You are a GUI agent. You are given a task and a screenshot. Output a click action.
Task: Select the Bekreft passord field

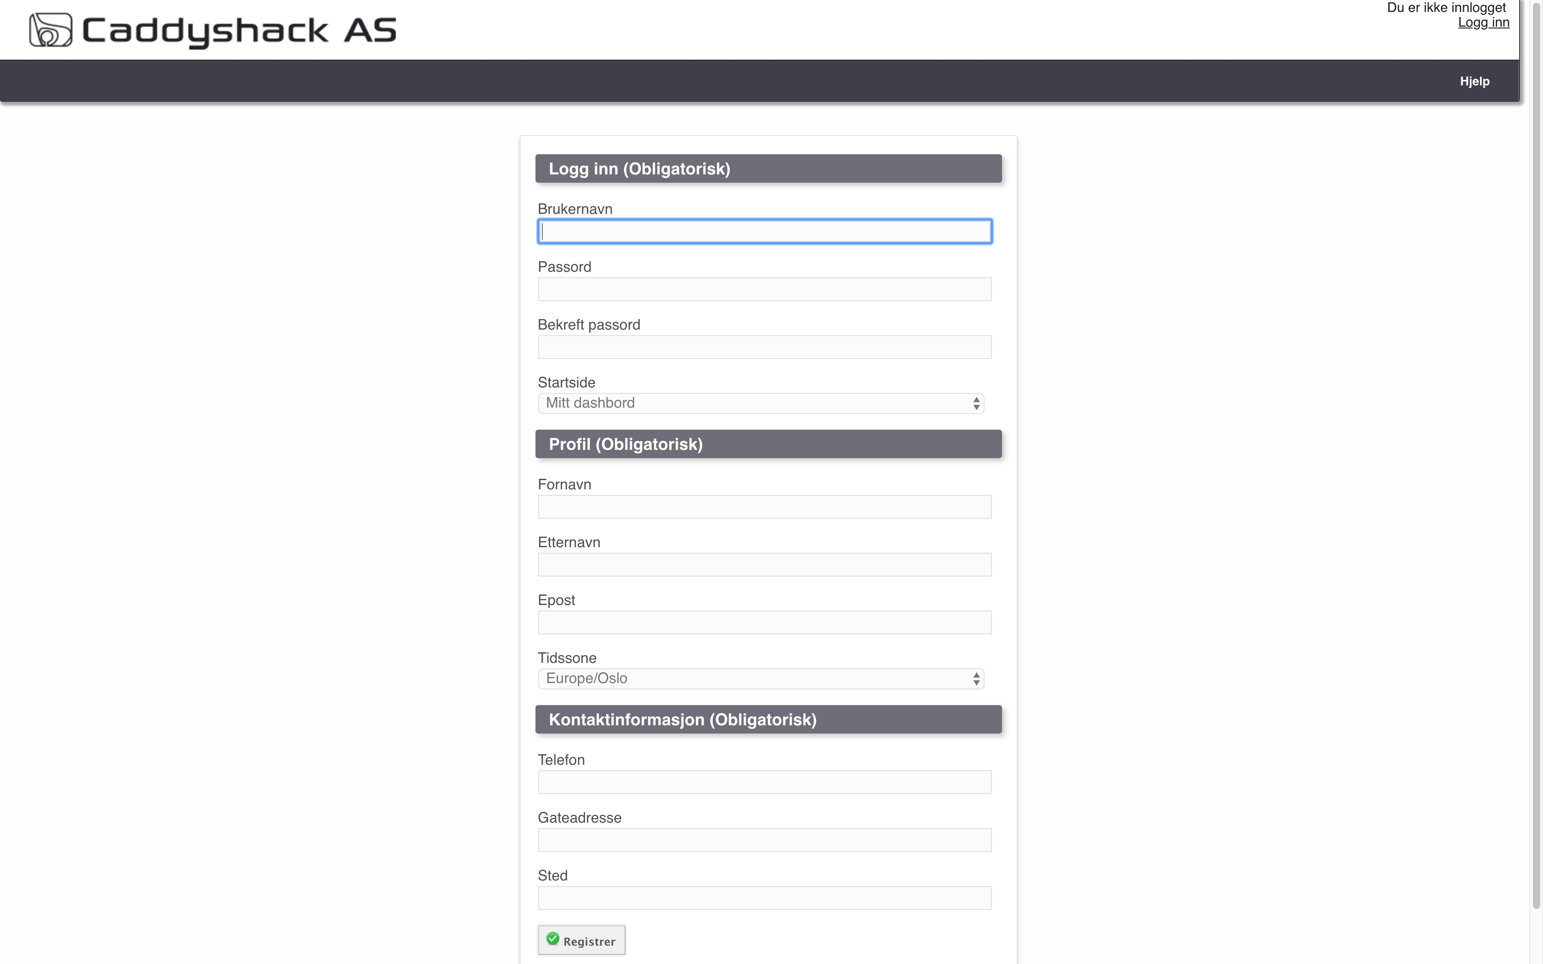(765, 347)
